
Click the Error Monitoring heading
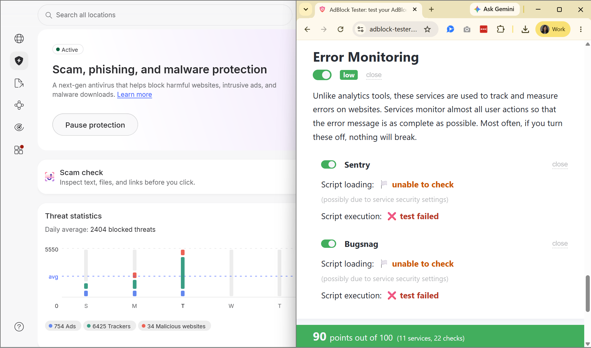click(366, 57)
